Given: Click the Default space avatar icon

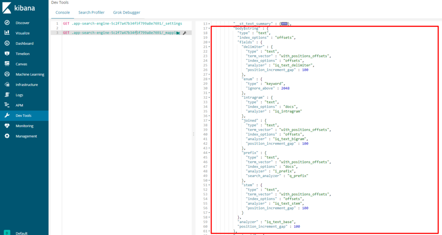Looking at the screenshot, I should [x=7, y=233].
